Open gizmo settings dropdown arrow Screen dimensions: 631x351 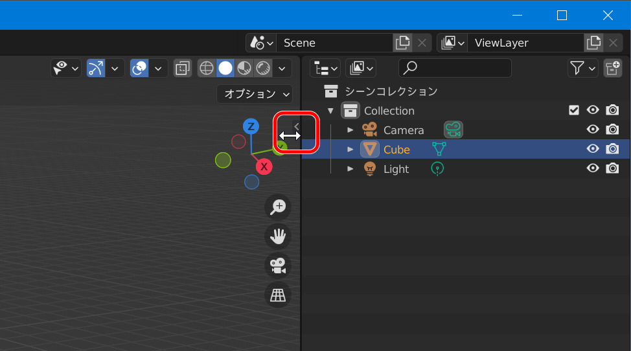tap(115, 69)
